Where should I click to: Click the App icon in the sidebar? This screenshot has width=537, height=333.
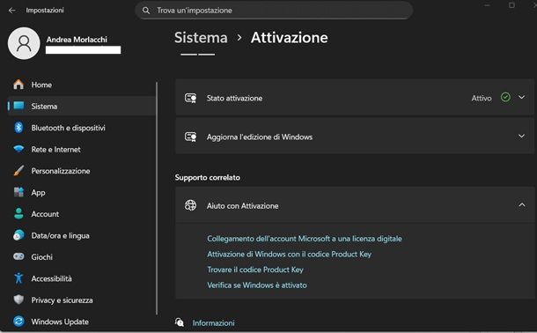[18, 192]
